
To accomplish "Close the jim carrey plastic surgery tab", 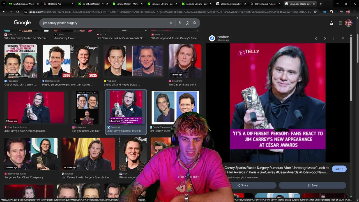I will click(314, 4).
